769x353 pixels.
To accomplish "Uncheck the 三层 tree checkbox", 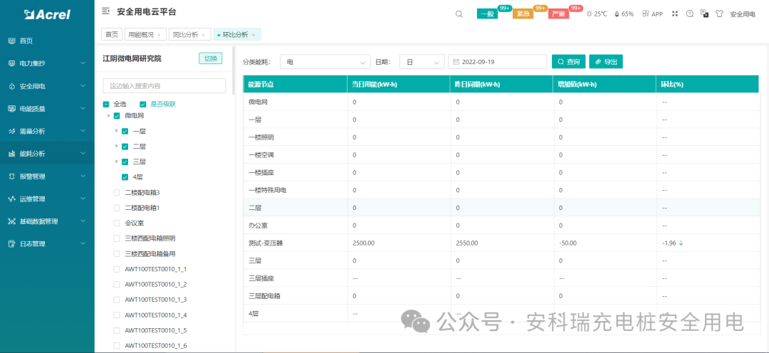I will [125, 162].
